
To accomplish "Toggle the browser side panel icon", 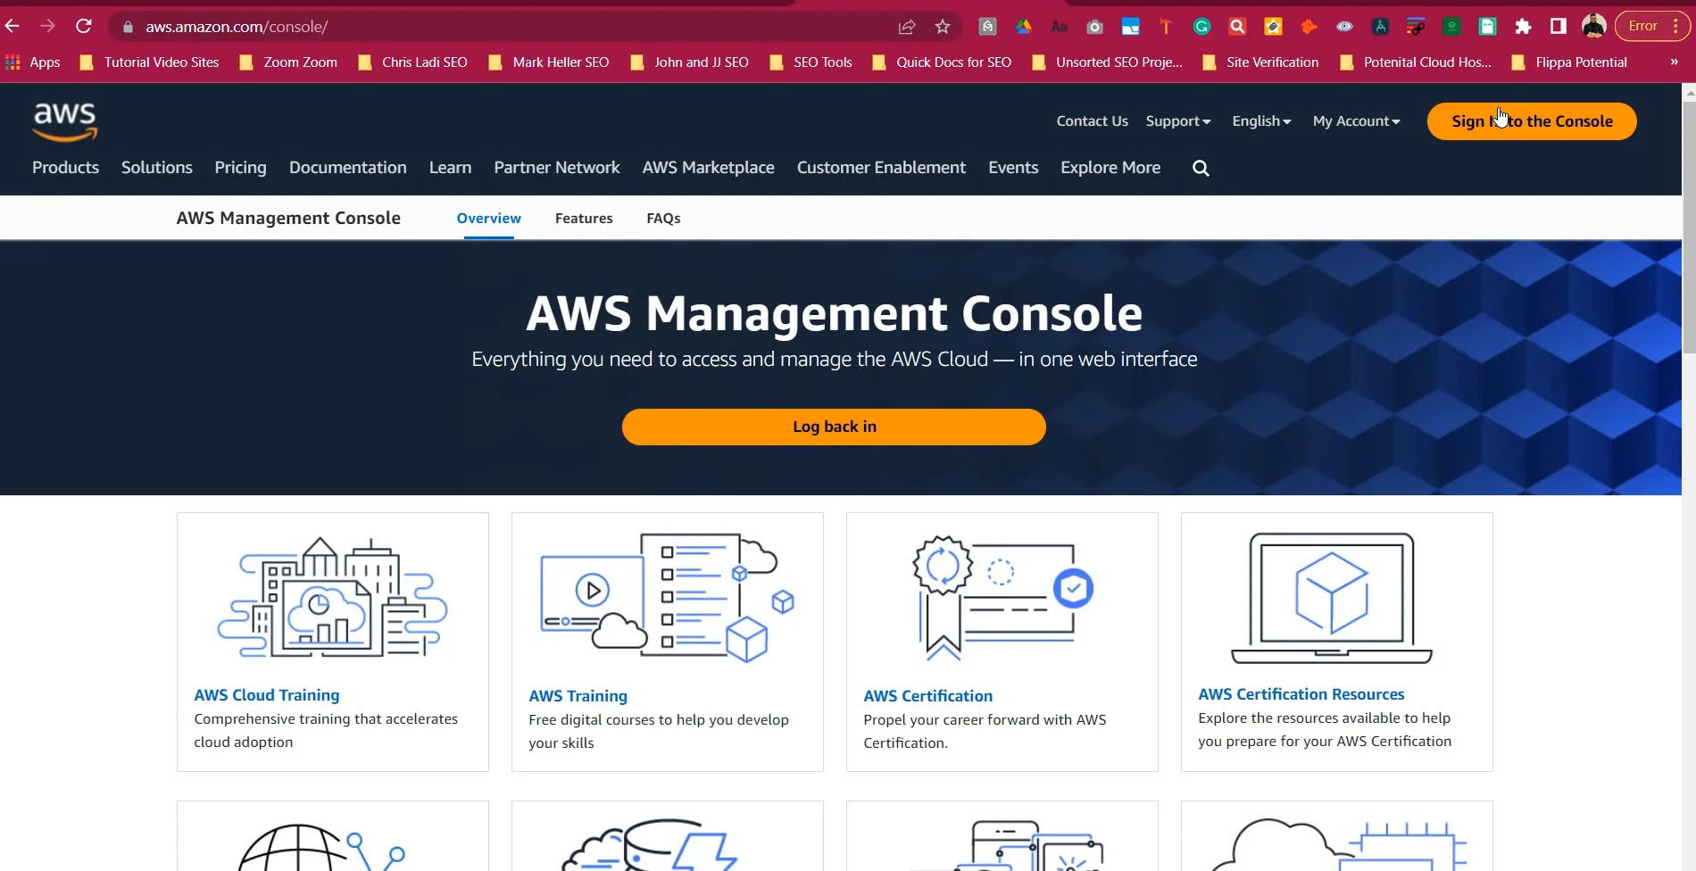I will pos(1559,27).
